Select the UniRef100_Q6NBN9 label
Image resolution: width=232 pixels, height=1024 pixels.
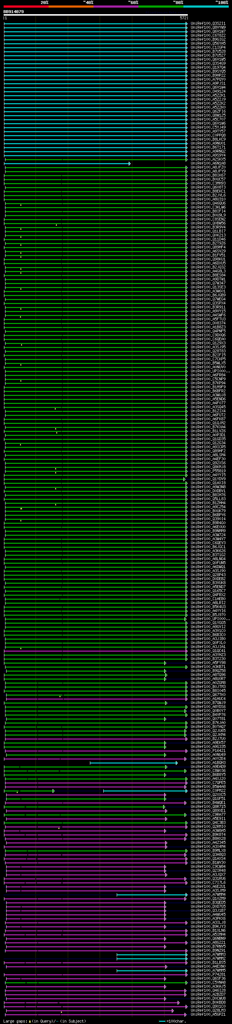pyautogui.click(x=208, y=938)
